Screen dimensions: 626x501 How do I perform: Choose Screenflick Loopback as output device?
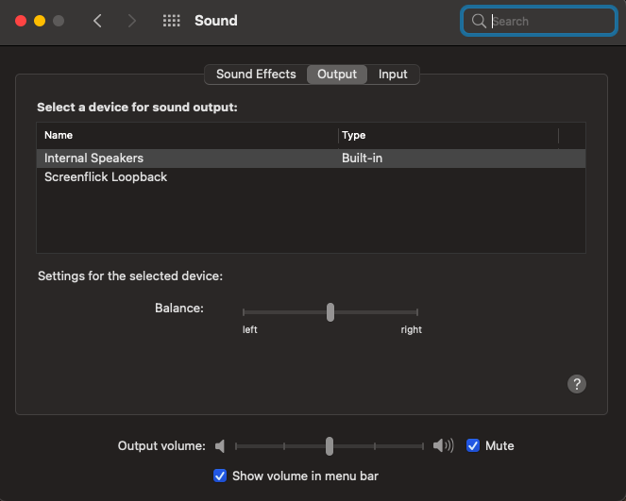106,177
